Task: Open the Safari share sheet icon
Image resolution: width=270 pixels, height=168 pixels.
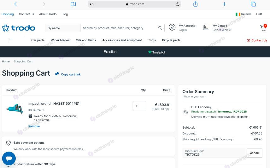Action: pos(195,4)
